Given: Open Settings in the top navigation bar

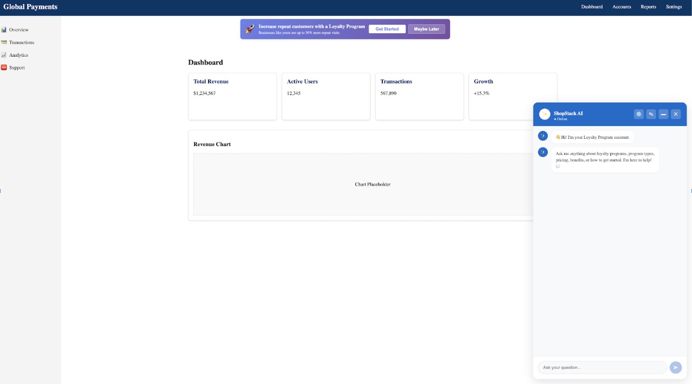Looking at the screenshot, I should [x=674, y=7].
